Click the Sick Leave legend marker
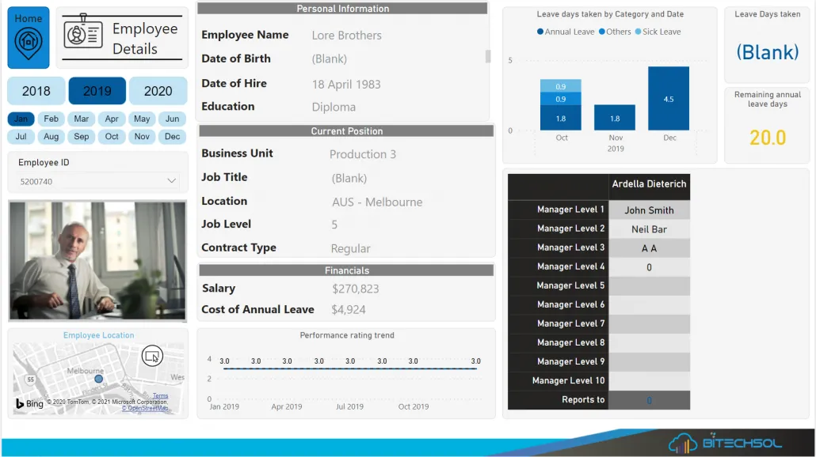Image resolution: width=816 pixels, height=457 pixels. [639, 32]
